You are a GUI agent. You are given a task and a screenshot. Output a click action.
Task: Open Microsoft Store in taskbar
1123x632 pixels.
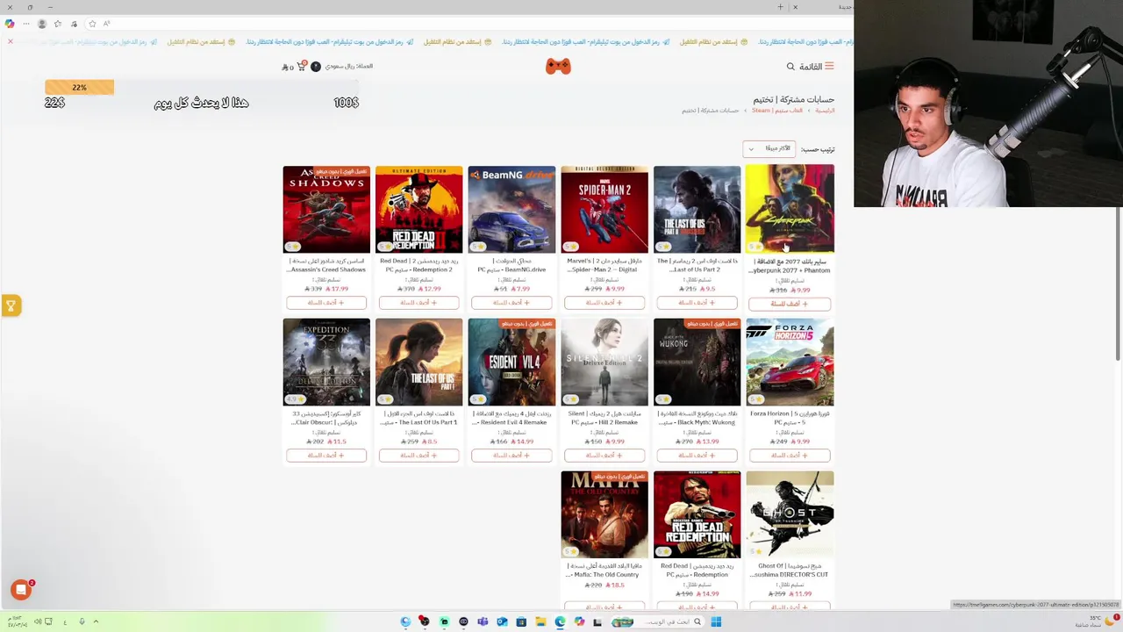521,621
